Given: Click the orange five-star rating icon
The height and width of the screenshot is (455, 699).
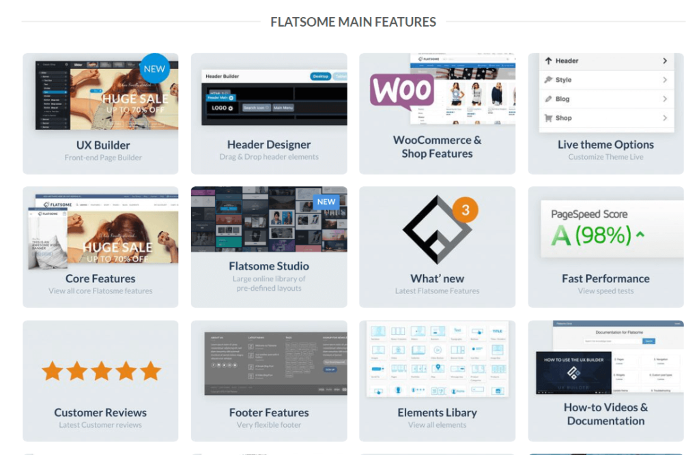Looking at the screenshot, I should click(x=101, y=371).
